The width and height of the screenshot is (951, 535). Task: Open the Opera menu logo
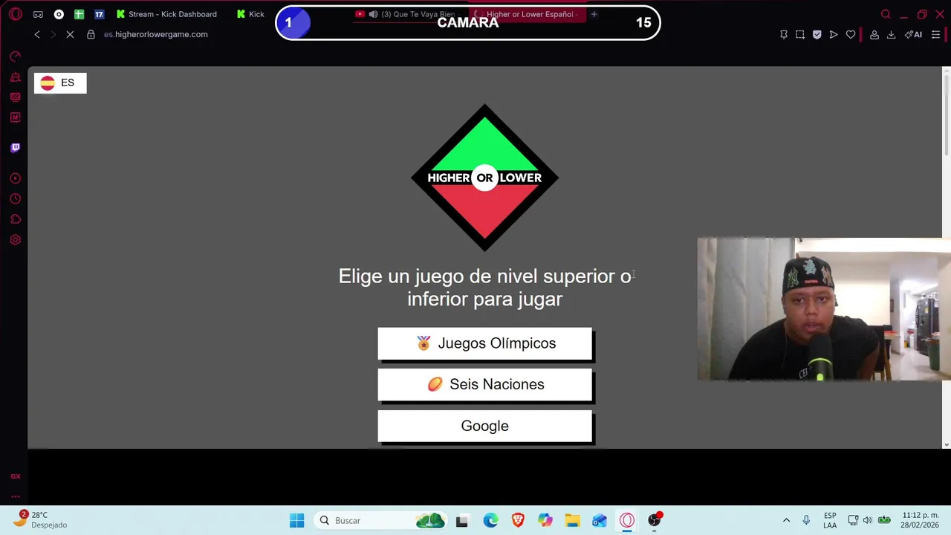pos(15,14)
